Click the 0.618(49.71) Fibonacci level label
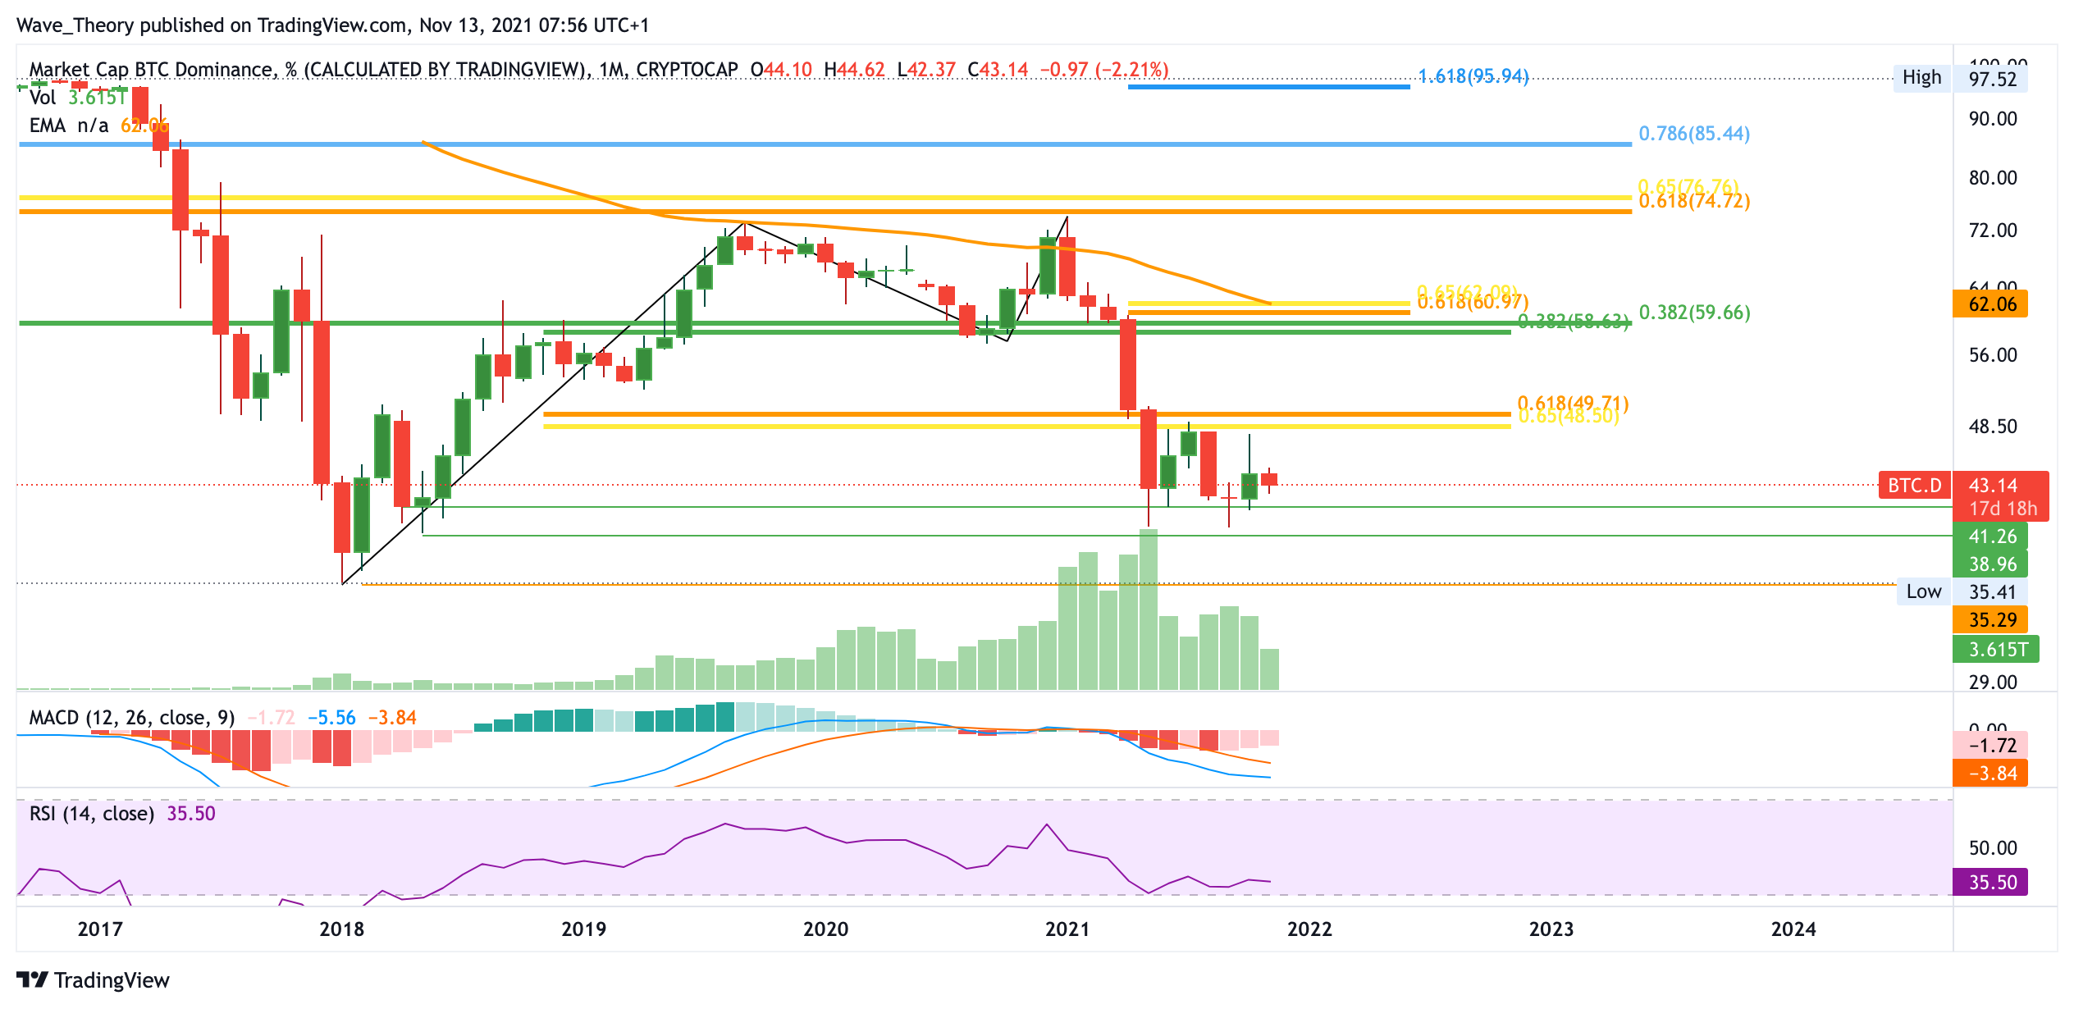 1572,403
